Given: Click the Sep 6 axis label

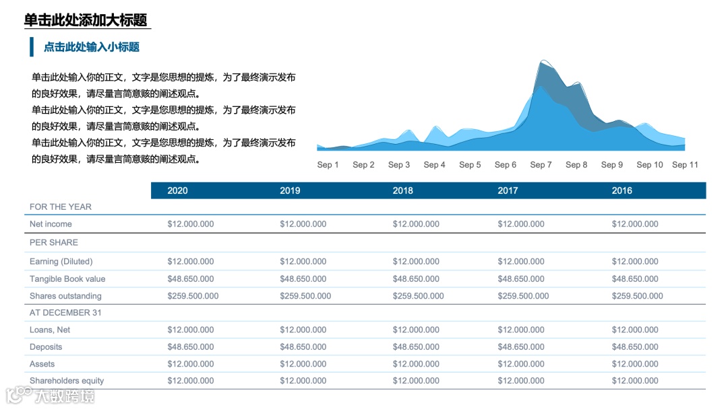Looking at the screenshot, I should tap(505, 164).
